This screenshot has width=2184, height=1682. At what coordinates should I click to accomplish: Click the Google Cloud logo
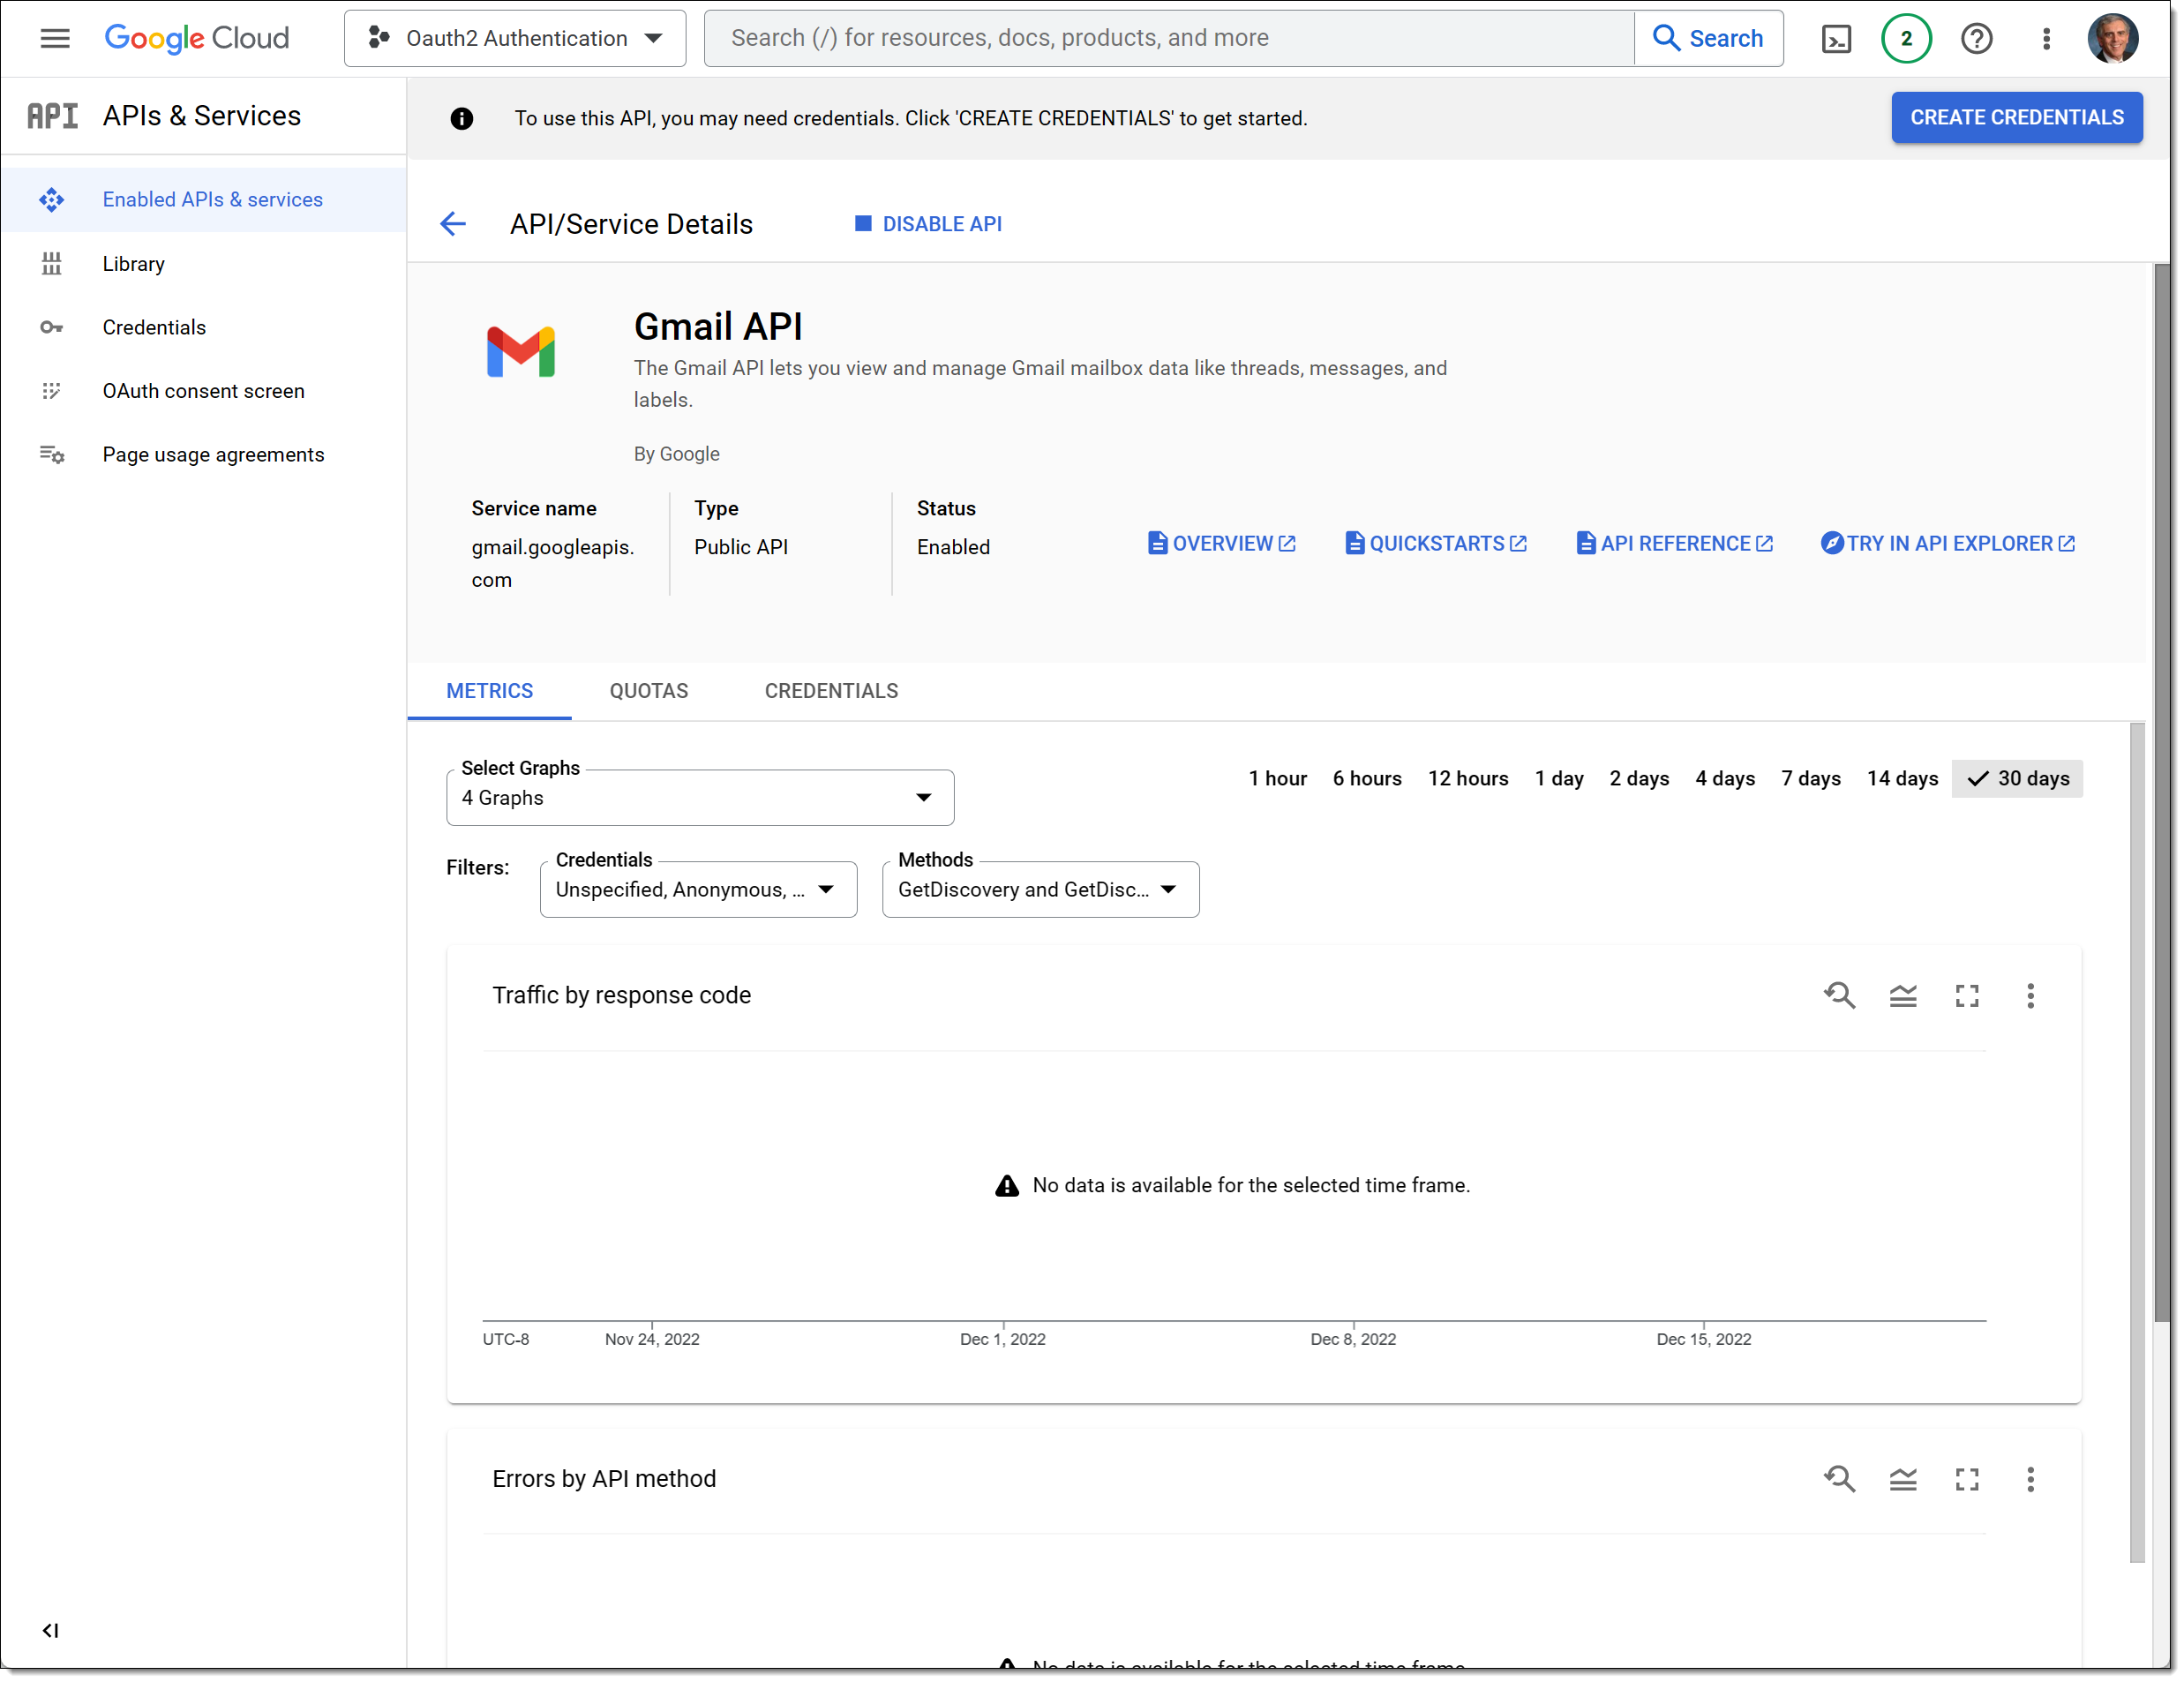coord(197,38)
